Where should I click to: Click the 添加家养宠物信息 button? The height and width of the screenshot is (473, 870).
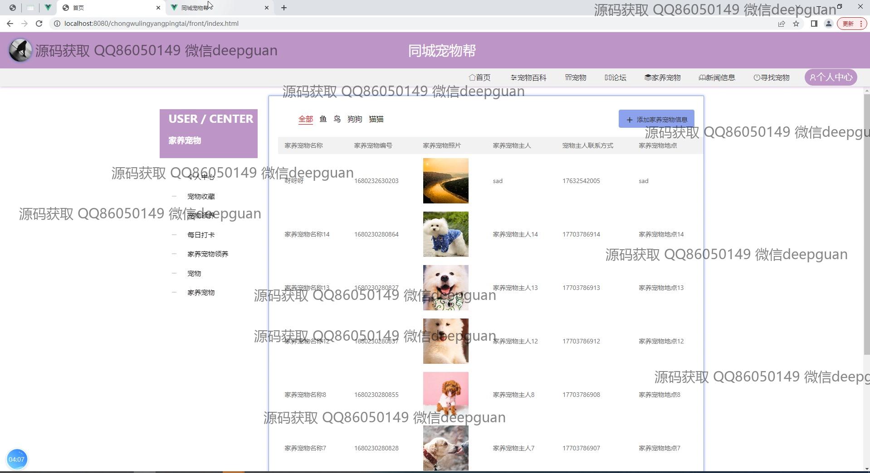pyautogui.click(x=656, y=119)
